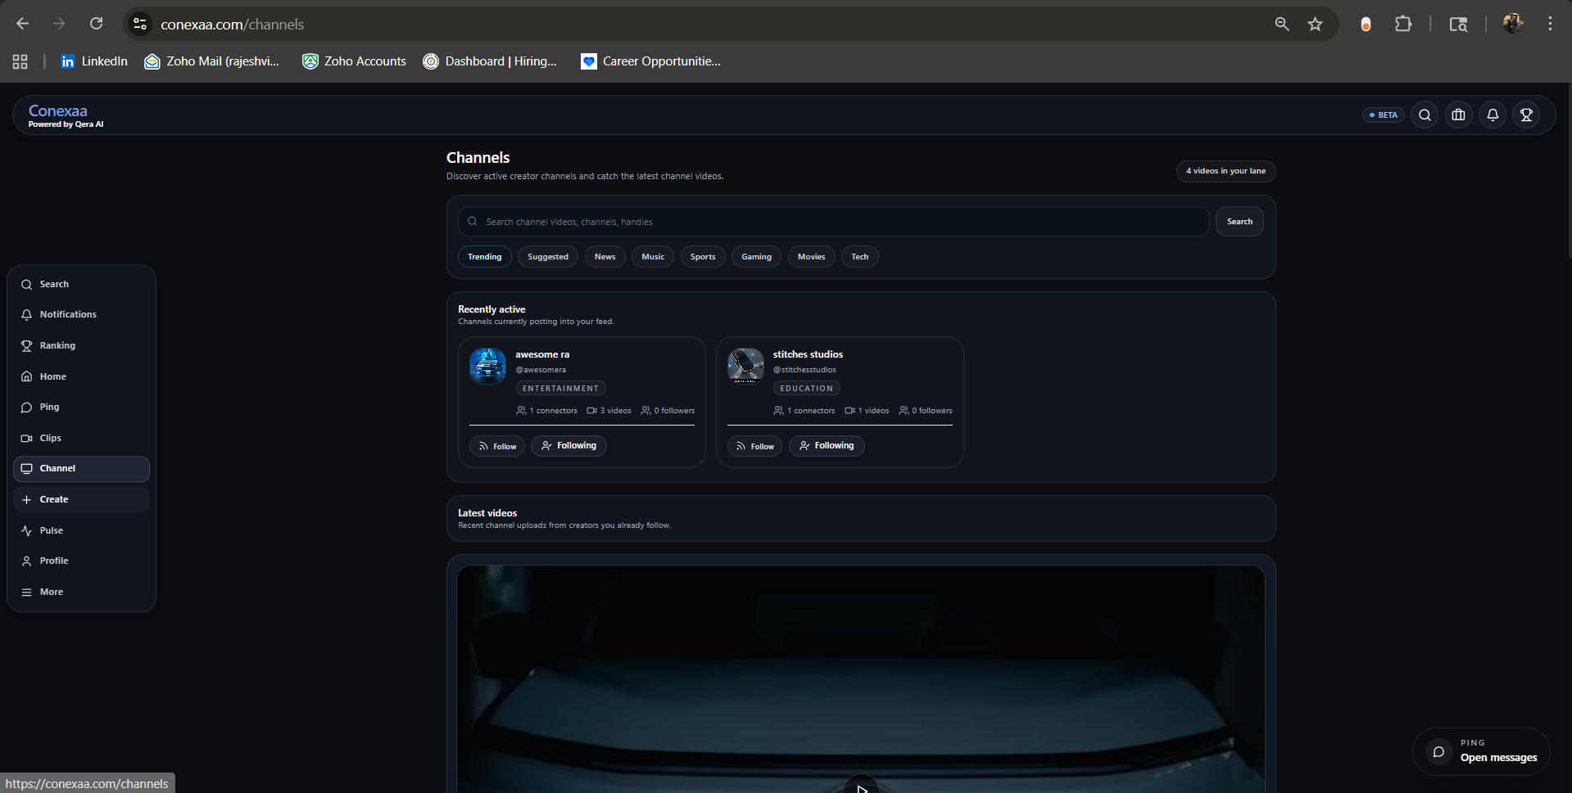Bookmark this page with the star icon

coord(1315,24)
